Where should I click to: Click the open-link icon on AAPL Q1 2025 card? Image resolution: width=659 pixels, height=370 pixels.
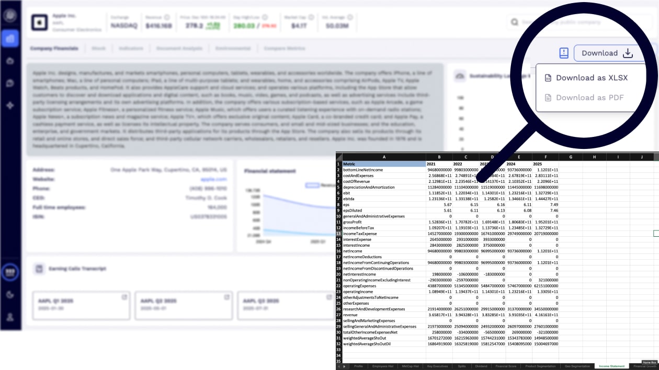click(x=124, y=297)
